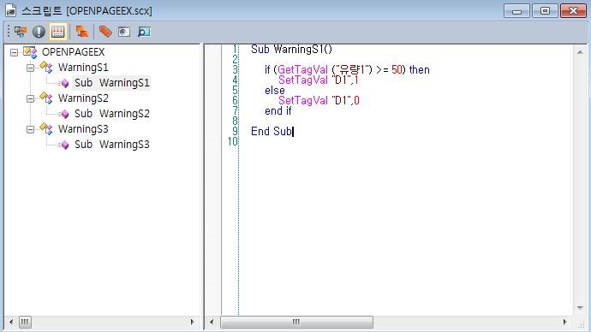Click the orange stacked blocks toolbar icon
This screenshot has width=591, height=332.
click(x=81, y=32)
